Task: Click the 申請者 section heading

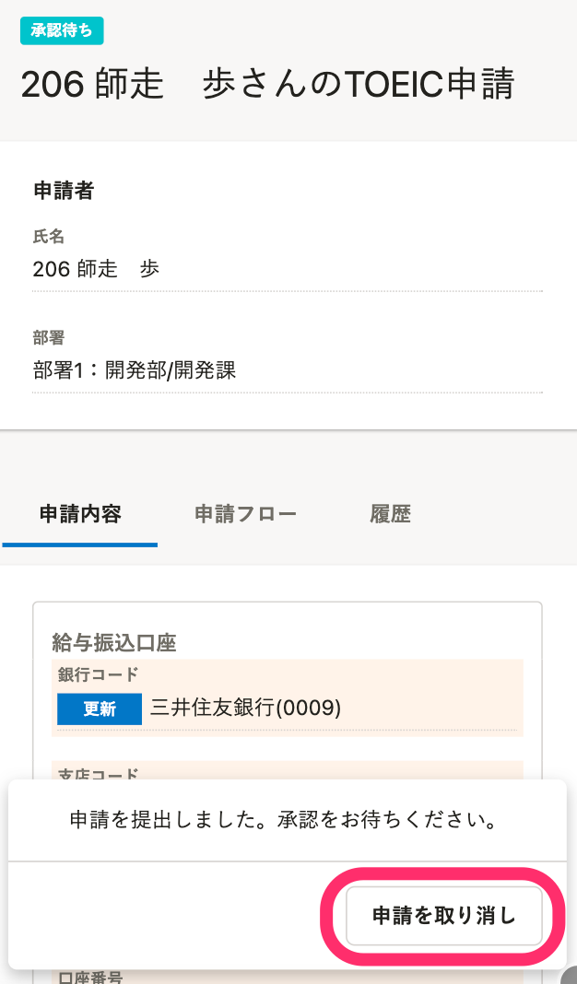Action: pyautogui.click(x=64, y=191)
